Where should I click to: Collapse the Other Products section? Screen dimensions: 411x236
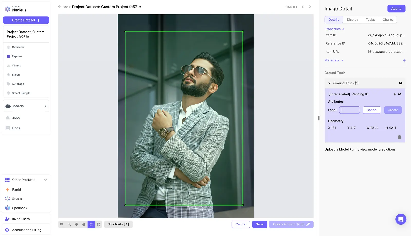pos(46,180)
